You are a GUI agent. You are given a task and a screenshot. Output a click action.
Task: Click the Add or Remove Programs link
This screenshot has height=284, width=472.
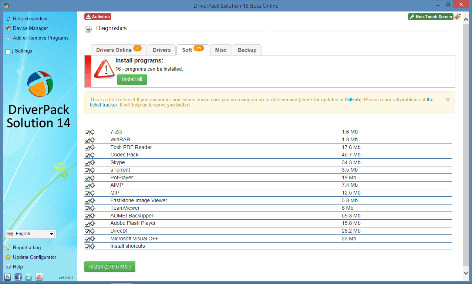point(41,38)
